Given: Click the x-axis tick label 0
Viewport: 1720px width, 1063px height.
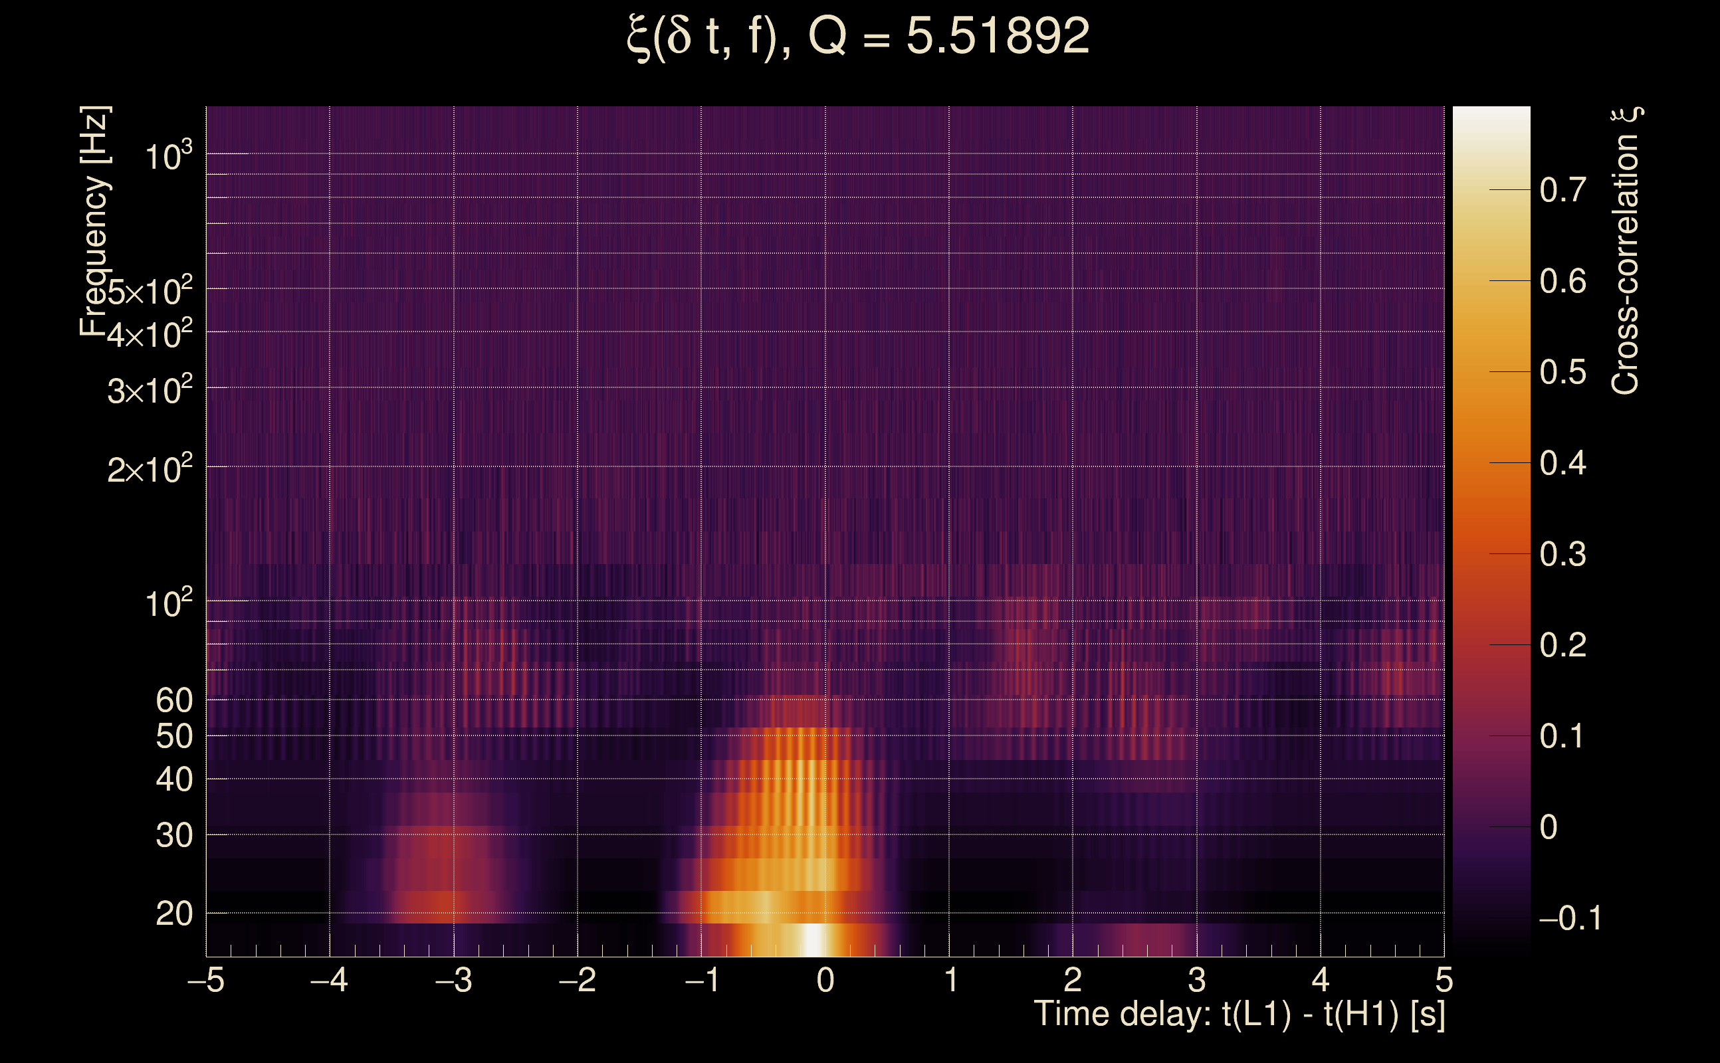Looking at the screenshot, I should click(825, 980).
